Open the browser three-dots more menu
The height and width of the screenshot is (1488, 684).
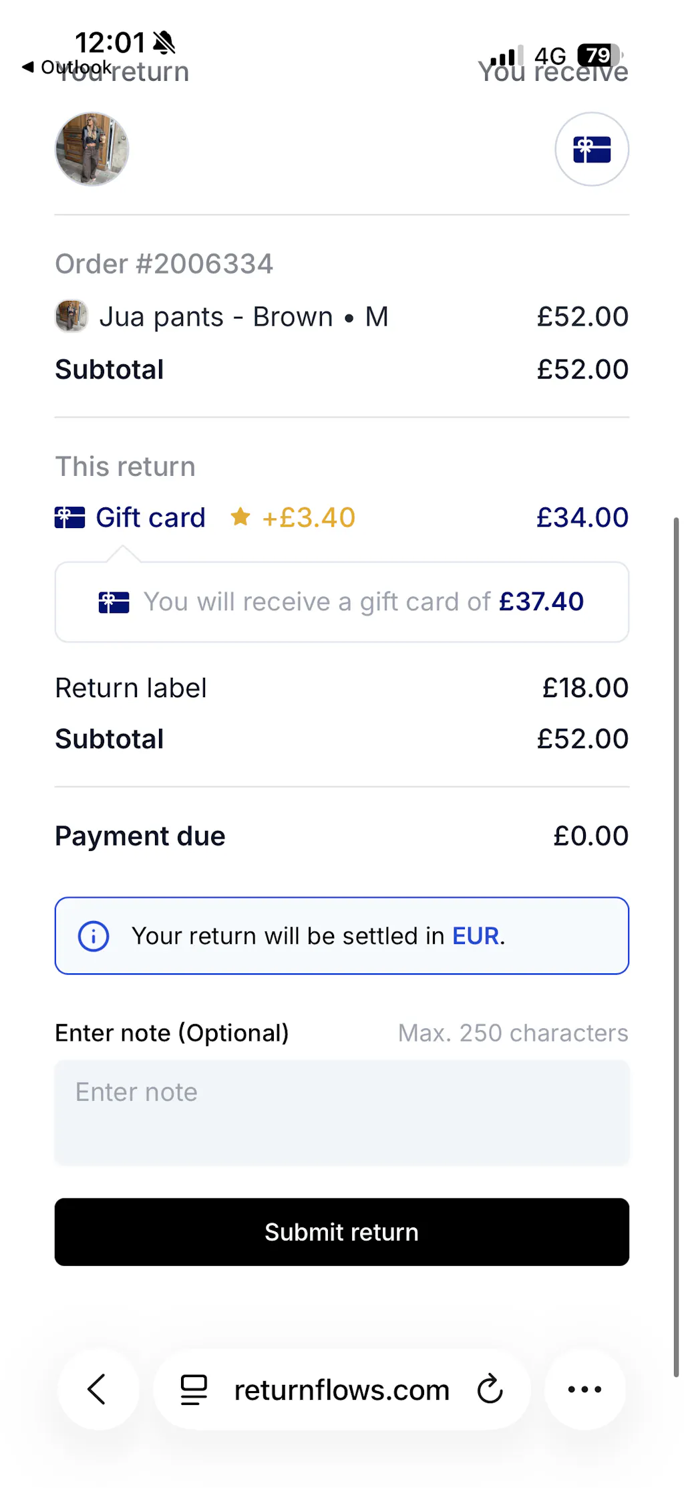click(584, 1389)
